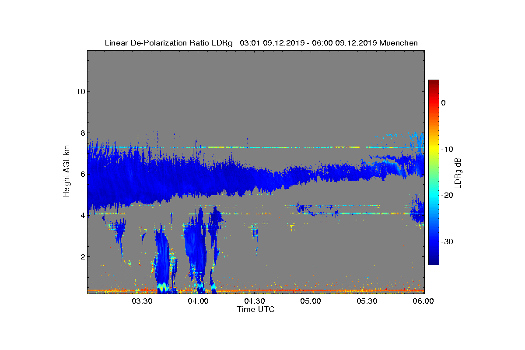Click the height tick label 10
Screen dimensions: 525x350
(80, 91)
